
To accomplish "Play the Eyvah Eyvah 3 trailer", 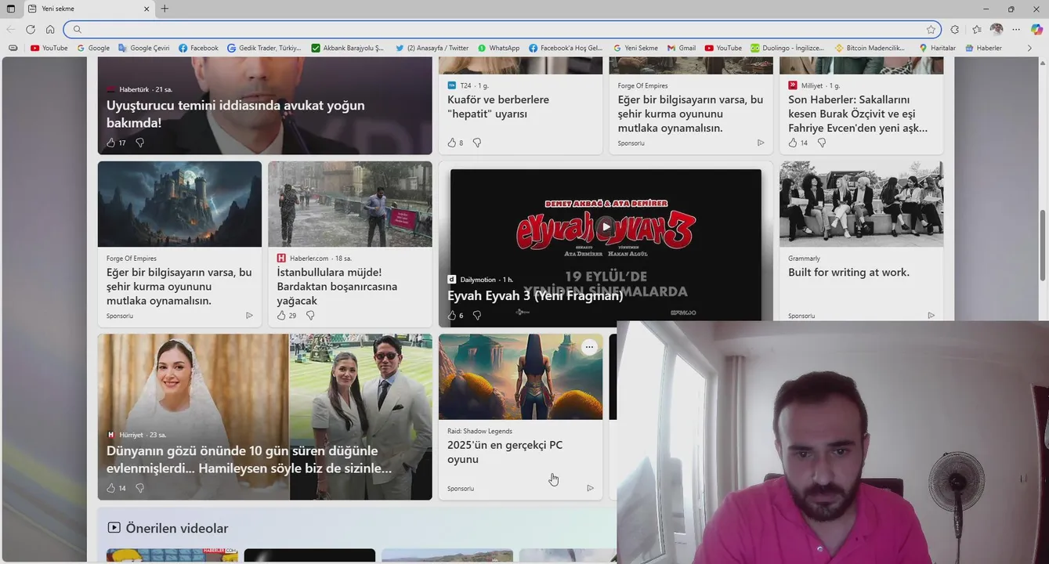I will point(606,227).
